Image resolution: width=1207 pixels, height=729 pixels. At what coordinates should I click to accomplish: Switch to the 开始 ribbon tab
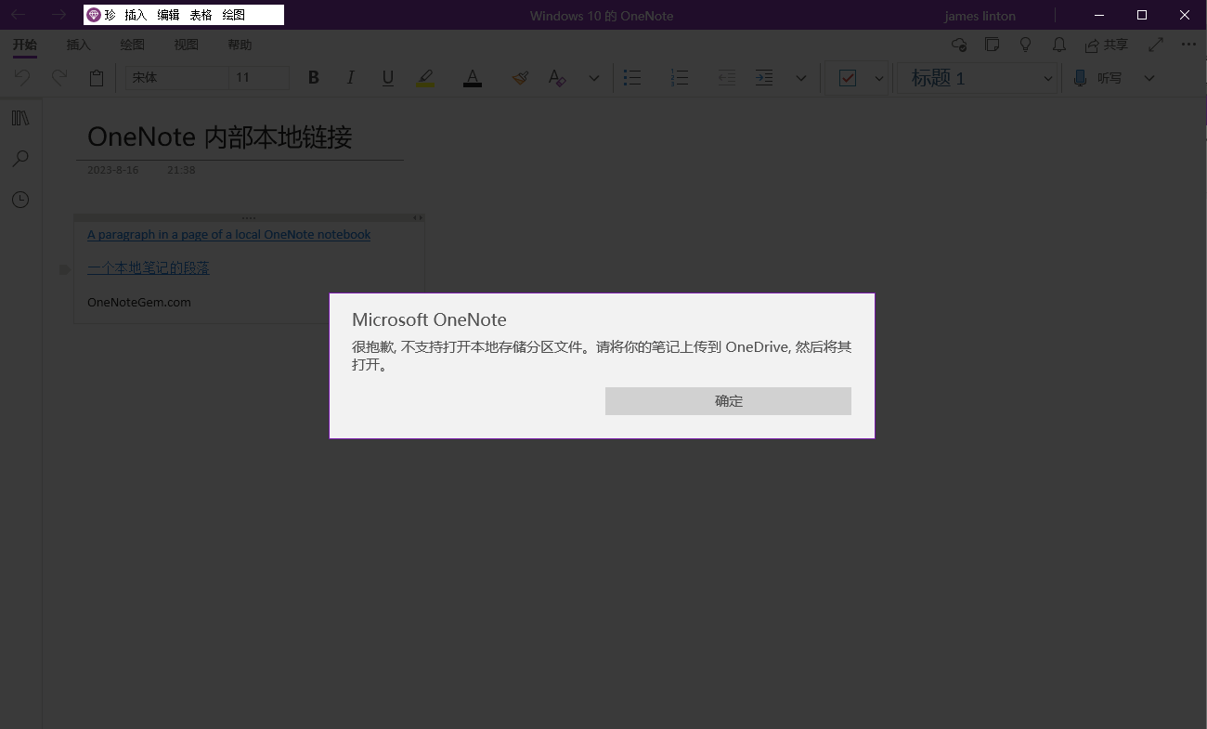25,45
